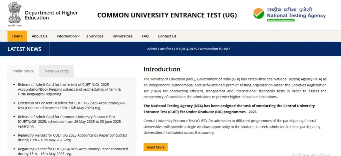Expand the Information dropdown menu
Viewport: 341px width, 156px height.
68,36
